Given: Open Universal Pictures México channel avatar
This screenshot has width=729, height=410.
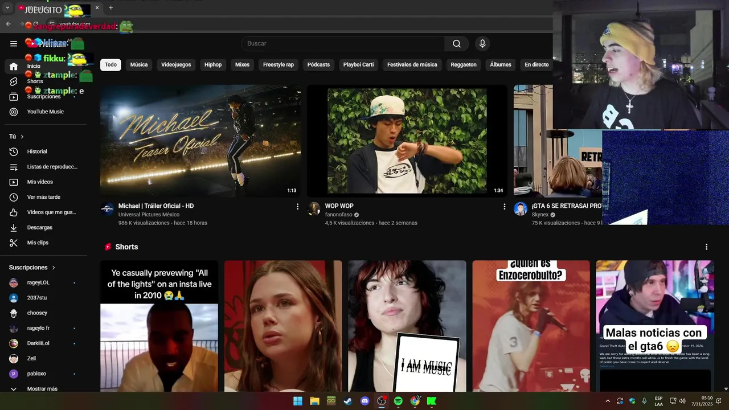Looking at the screenshot, I should point(107,208).
